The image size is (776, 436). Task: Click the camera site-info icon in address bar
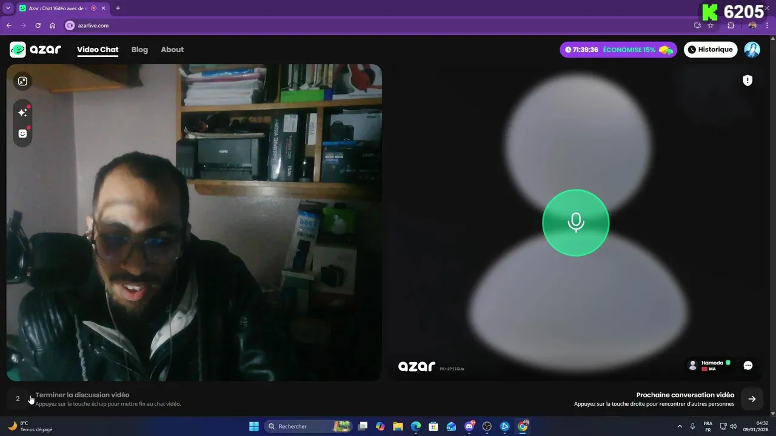[69, 25]
